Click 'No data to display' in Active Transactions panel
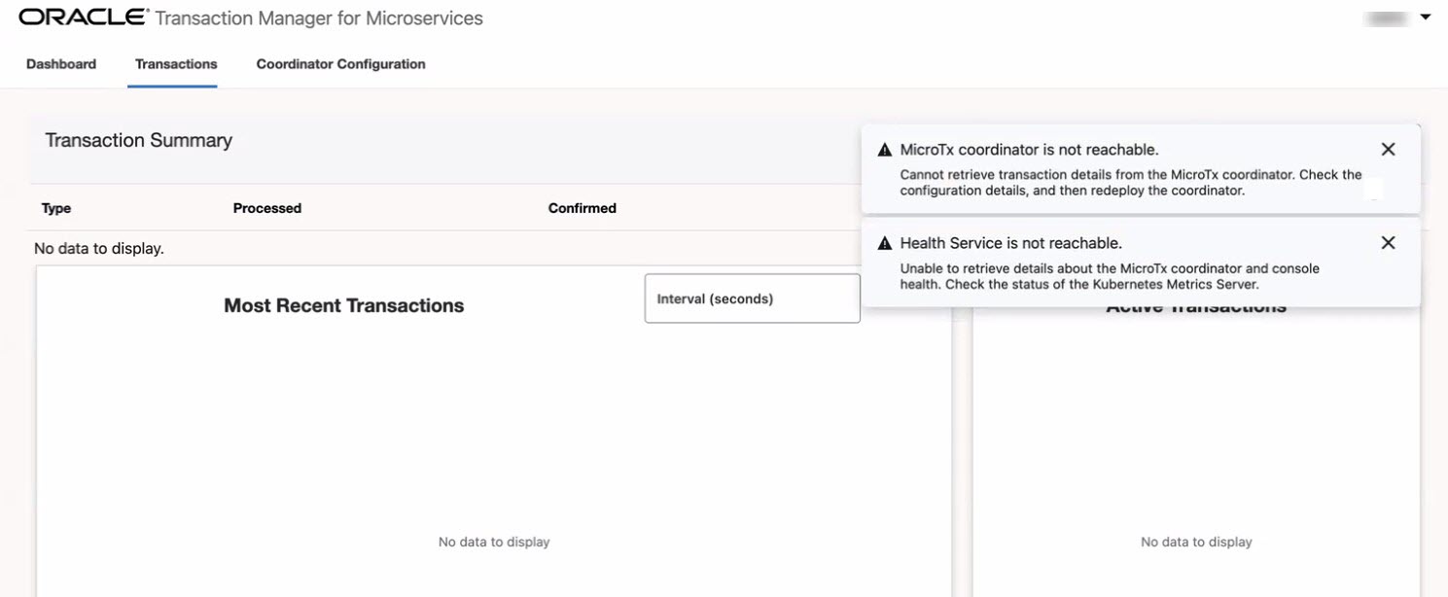The image size is (1448, 597). click(x=1196, y=542)
